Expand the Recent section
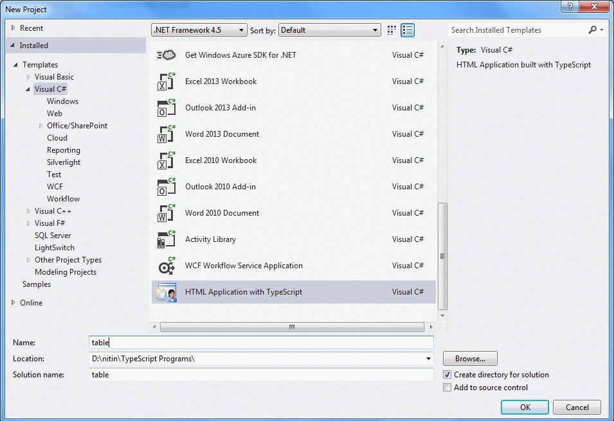The width and height of the screenshot is (614, 421). (x=14, y=28)
